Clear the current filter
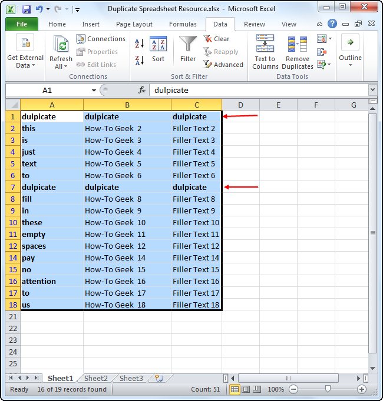The image size is (383, 401). pyautogui.click(x=217, y=39)
